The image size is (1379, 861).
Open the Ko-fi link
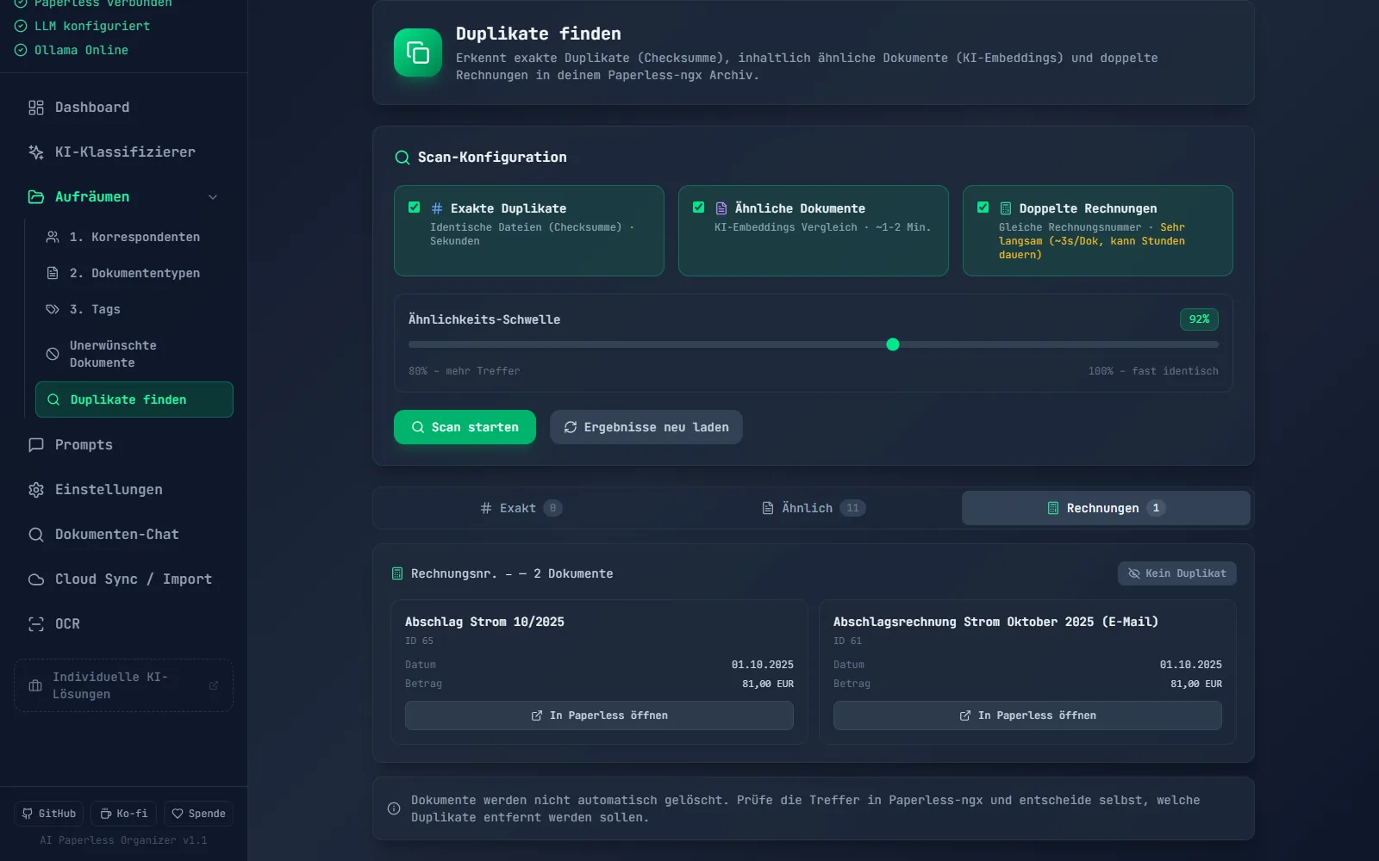tap(124, 814)
